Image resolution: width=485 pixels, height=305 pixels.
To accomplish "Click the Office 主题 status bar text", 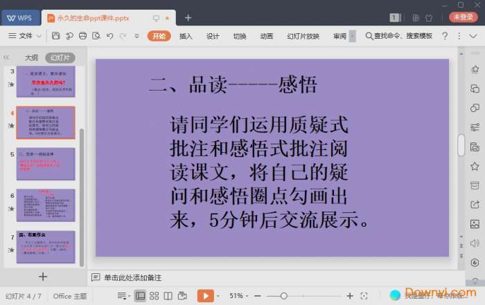I will click(69, 296).
